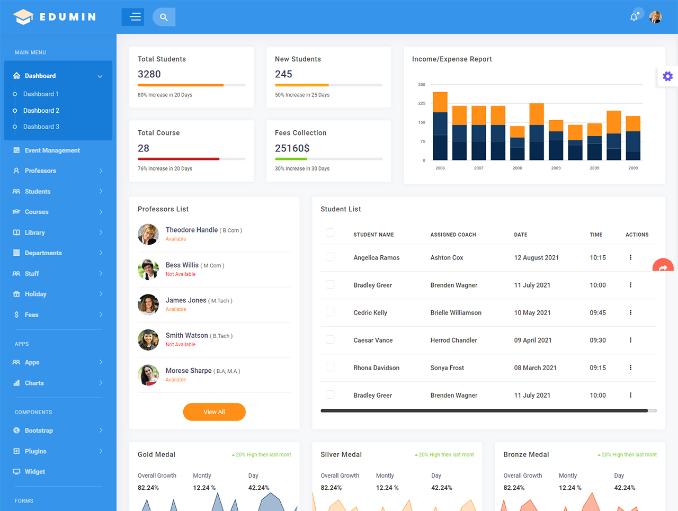678x511 pixels.
Task: Select the header checkbox in Student List
Action: (x=330, y=232)
